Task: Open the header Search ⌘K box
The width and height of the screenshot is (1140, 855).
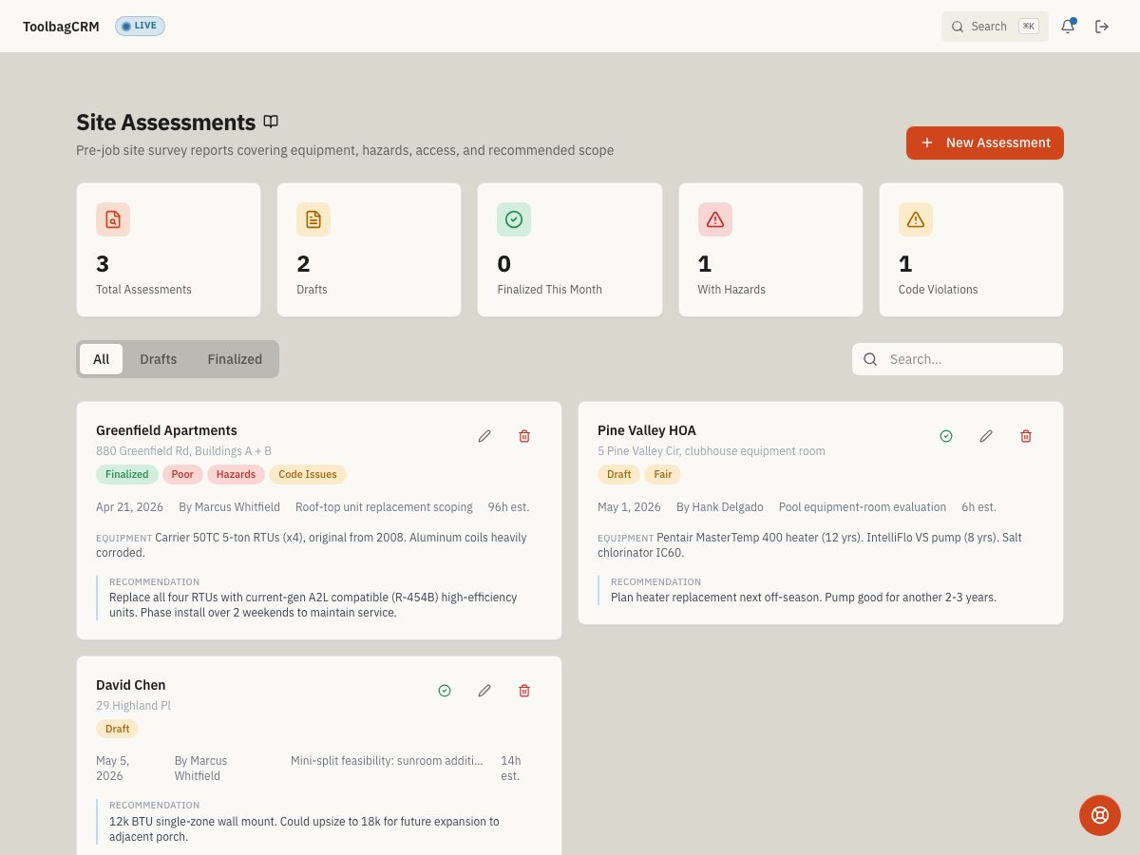Action: click(x=995, y=27)
